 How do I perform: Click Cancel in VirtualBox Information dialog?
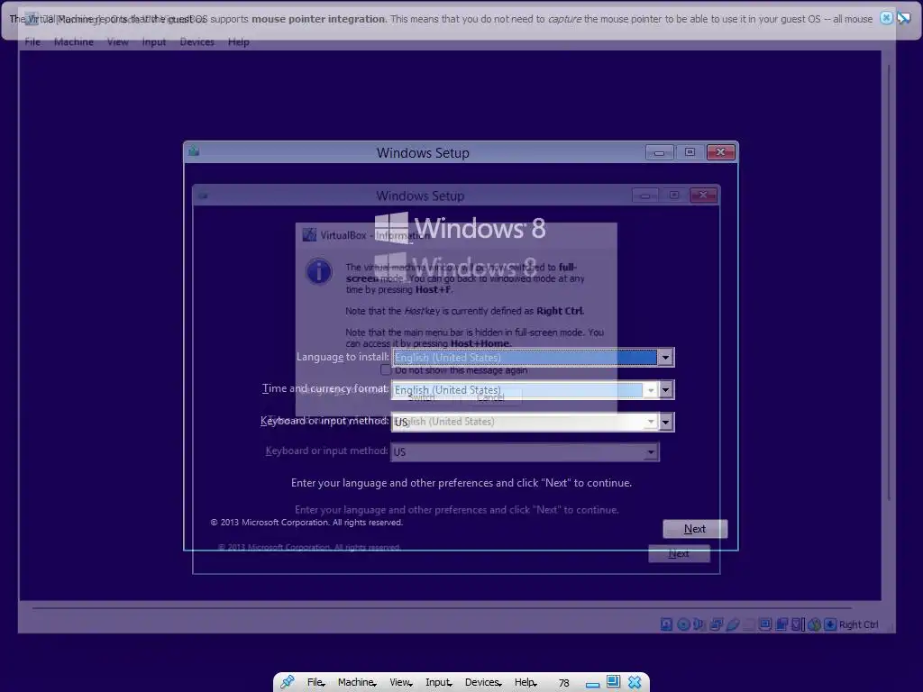coord(490,397)
